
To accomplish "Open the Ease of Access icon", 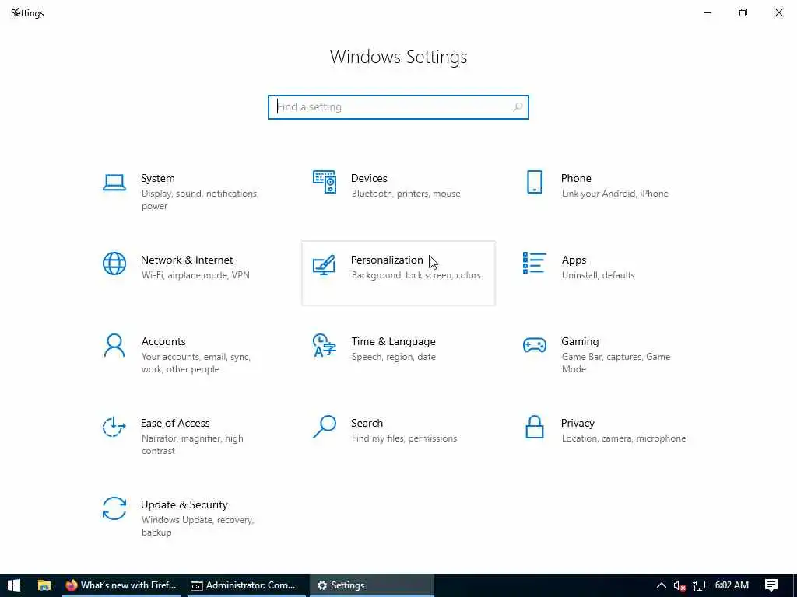I will coord(114,427).
